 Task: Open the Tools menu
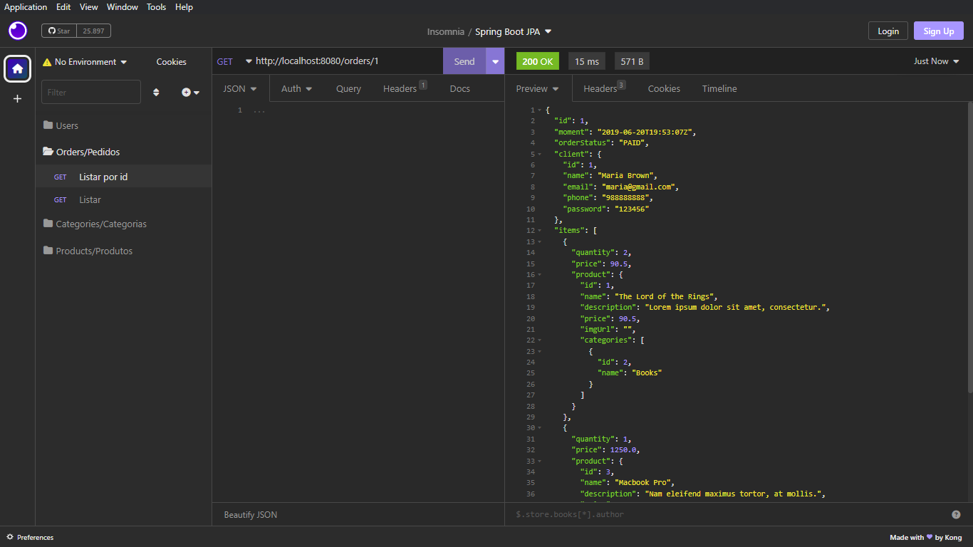(156, 7)
